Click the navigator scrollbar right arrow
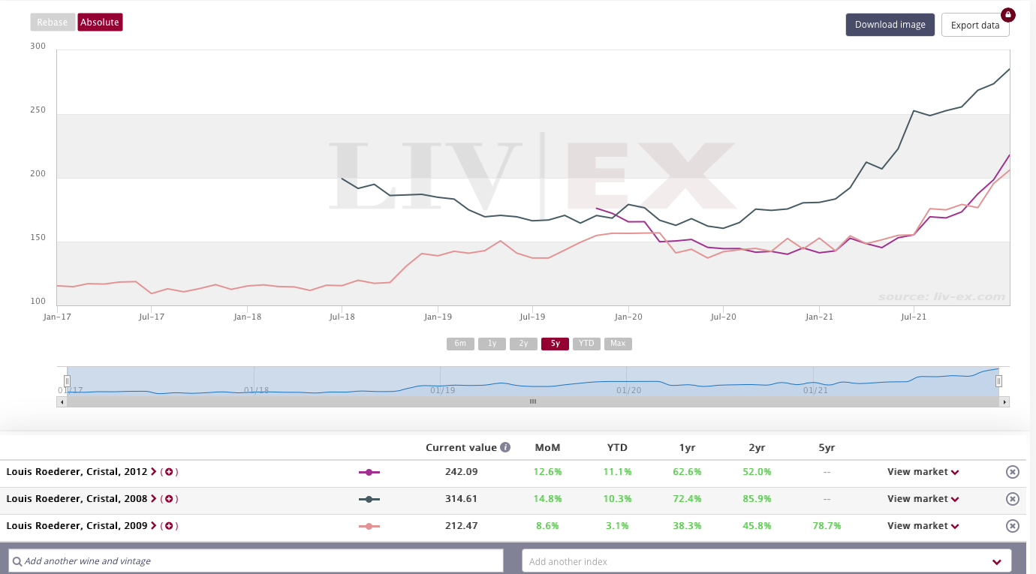Image resolution: width=1036 pixels, height=574 pixels. click(1004, 402)
